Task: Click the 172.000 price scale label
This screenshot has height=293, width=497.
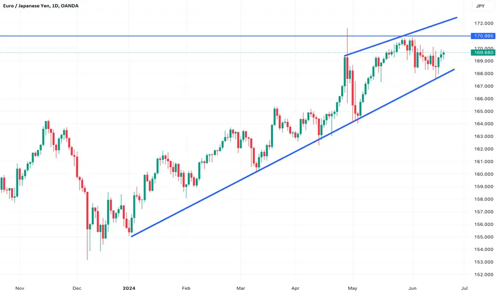Action: click(484, 23)
